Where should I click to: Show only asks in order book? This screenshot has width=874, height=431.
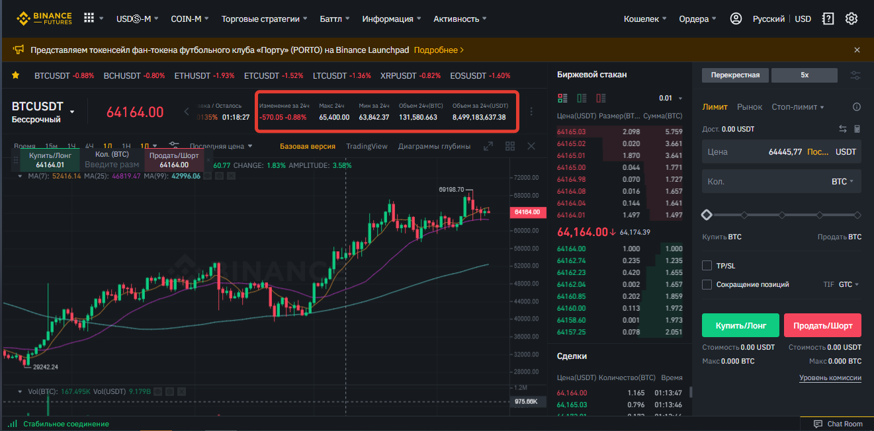(601, 98)
